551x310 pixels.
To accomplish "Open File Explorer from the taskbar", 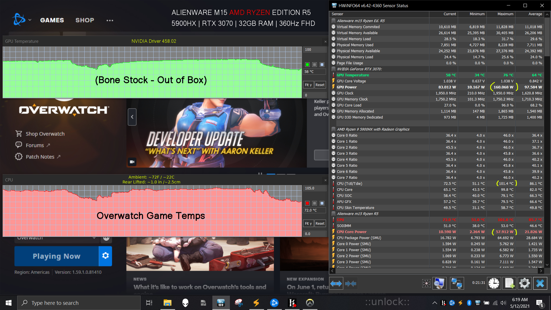I will tap(167, 303).
